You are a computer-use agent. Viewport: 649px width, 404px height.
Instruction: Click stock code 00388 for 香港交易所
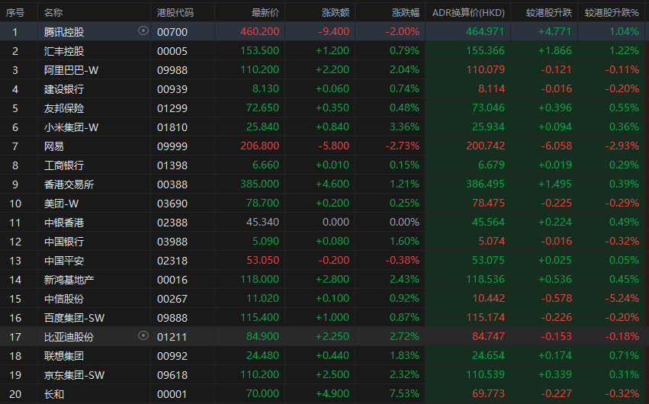coord(172,184)
